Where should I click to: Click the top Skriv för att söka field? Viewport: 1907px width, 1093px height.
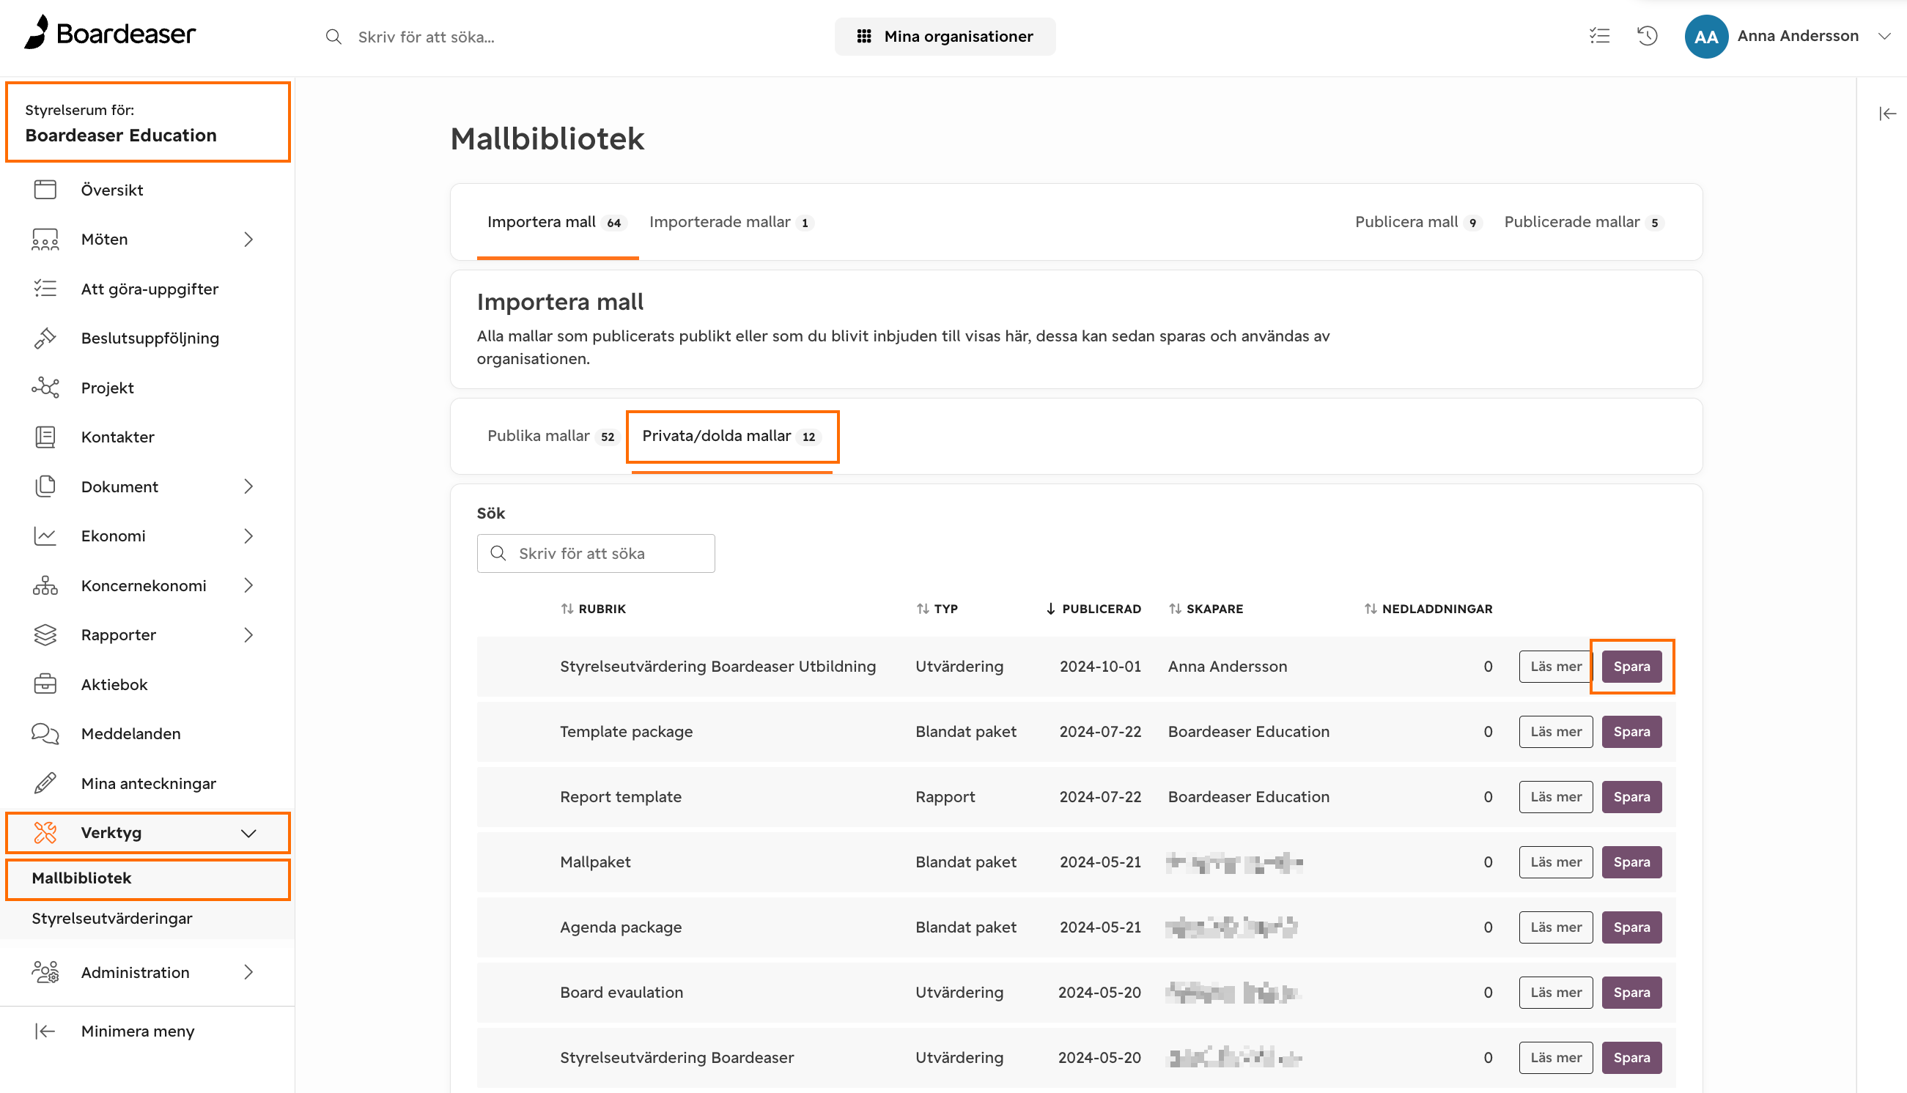(x=427, y=37)
